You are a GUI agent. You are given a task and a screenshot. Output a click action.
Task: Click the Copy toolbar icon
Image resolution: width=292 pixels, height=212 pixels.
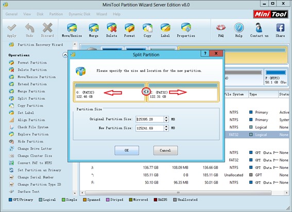(147, 28)
